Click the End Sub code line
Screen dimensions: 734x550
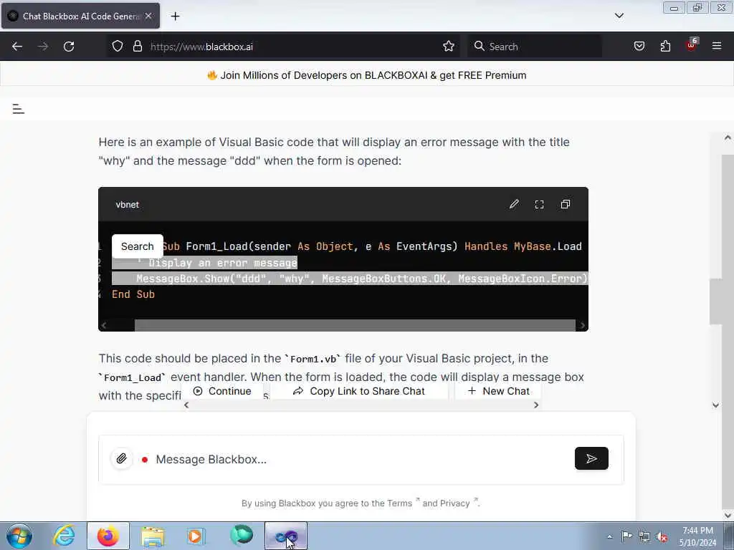click(133, 294)
